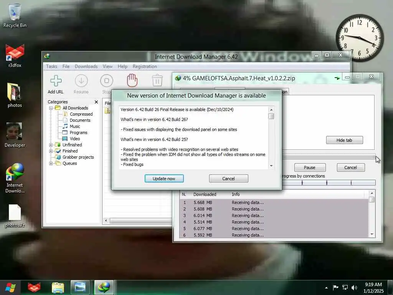Viewport: 393px width, 295px height.
Task: Click the release notes scrollbar up arrow
Action: [x=271, y=109]
